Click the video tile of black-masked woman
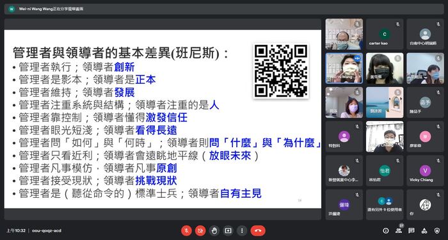This screenshot has height=240, width=448. [x=385, y=68]
